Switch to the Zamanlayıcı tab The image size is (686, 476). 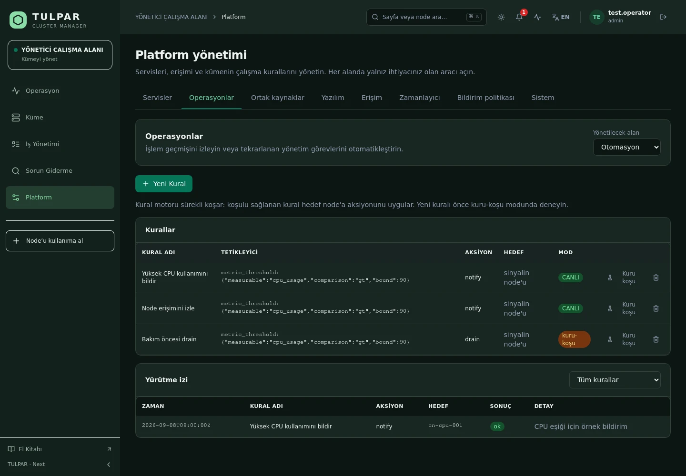click(420, 98)
